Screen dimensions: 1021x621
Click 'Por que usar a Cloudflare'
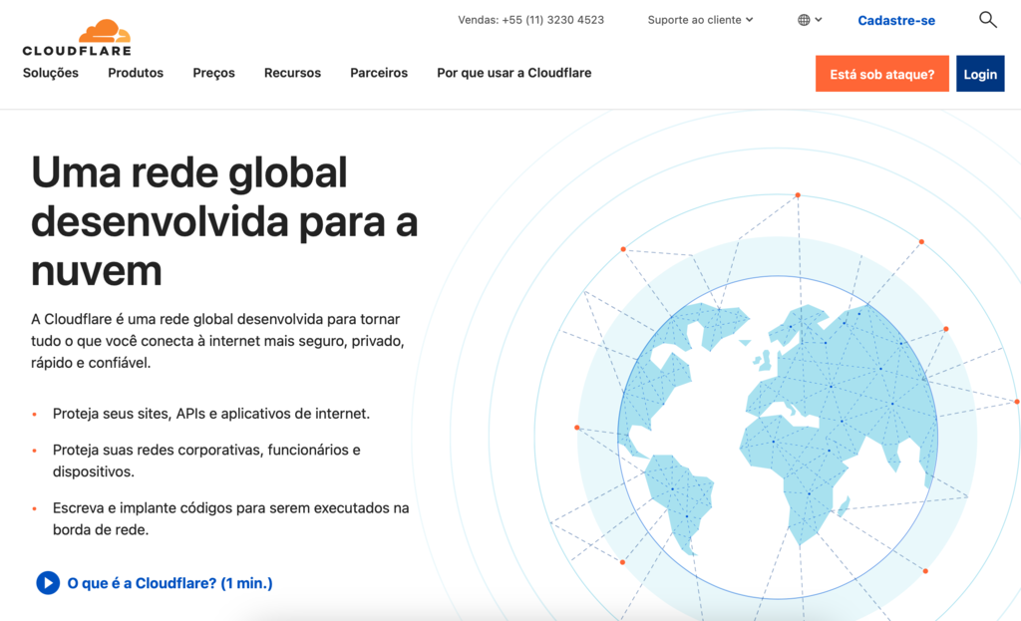513,73
